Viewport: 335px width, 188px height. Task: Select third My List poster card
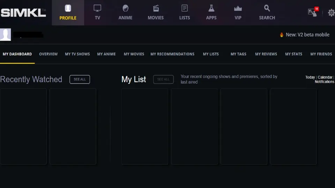(244, 126)
